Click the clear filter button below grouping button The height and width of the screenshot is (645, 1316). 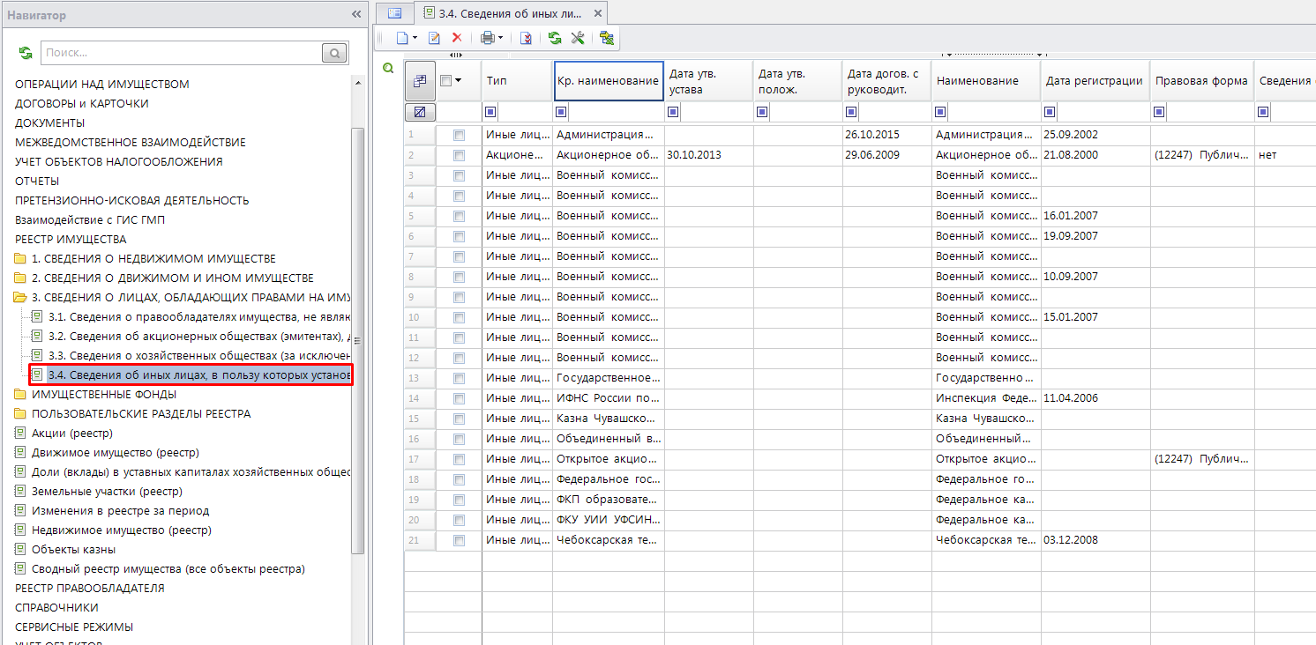coord(420,112)
